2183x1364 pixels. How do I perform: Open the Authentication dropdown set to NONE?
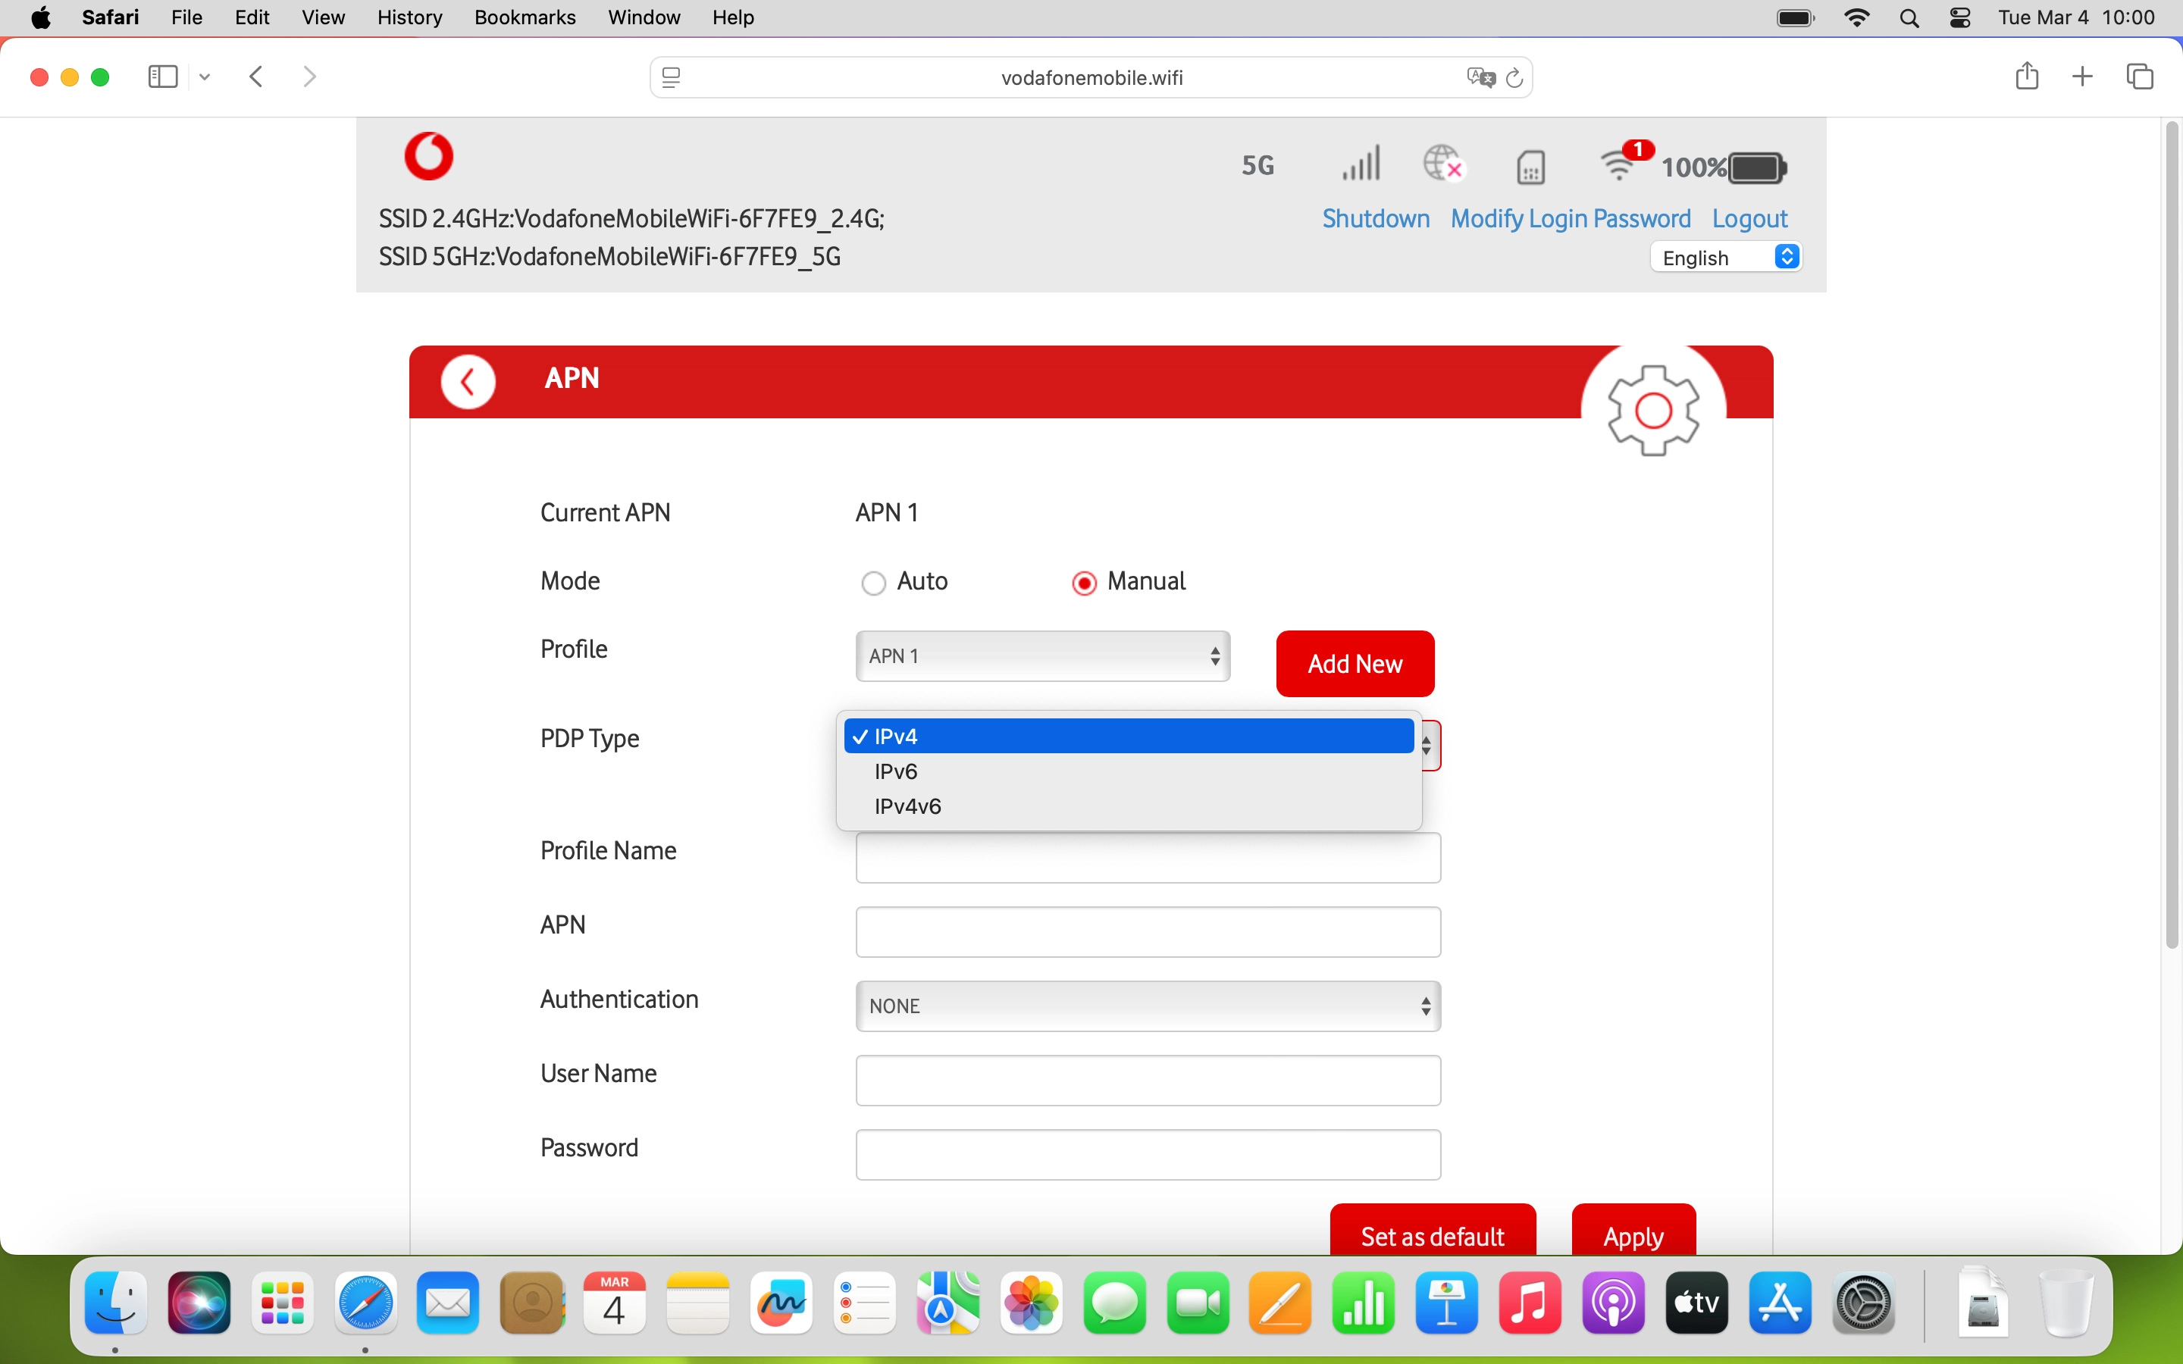pos(1147,1006)
